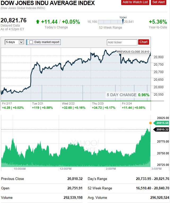Click the +32.60 | +0.16% daily change
The width and height of the screenshot is (170, 203).
tap(74, 108)
